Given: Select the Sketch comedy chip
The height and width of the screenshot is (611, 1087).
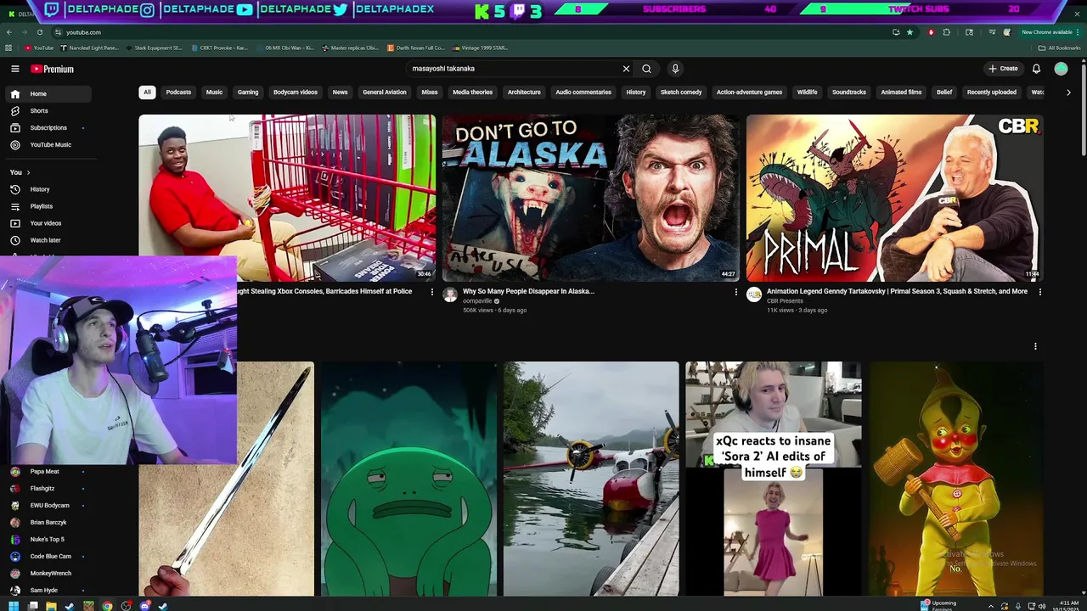Looking at the screenshot, I should click(x=681, y=92).
